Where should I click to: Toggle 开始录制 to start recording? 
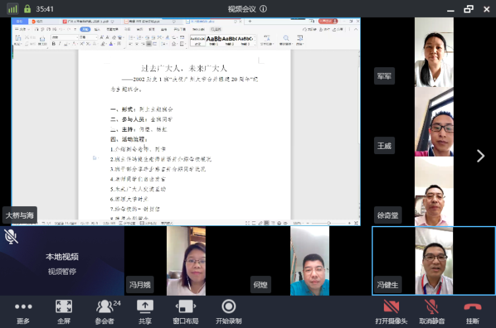[228, 312]
